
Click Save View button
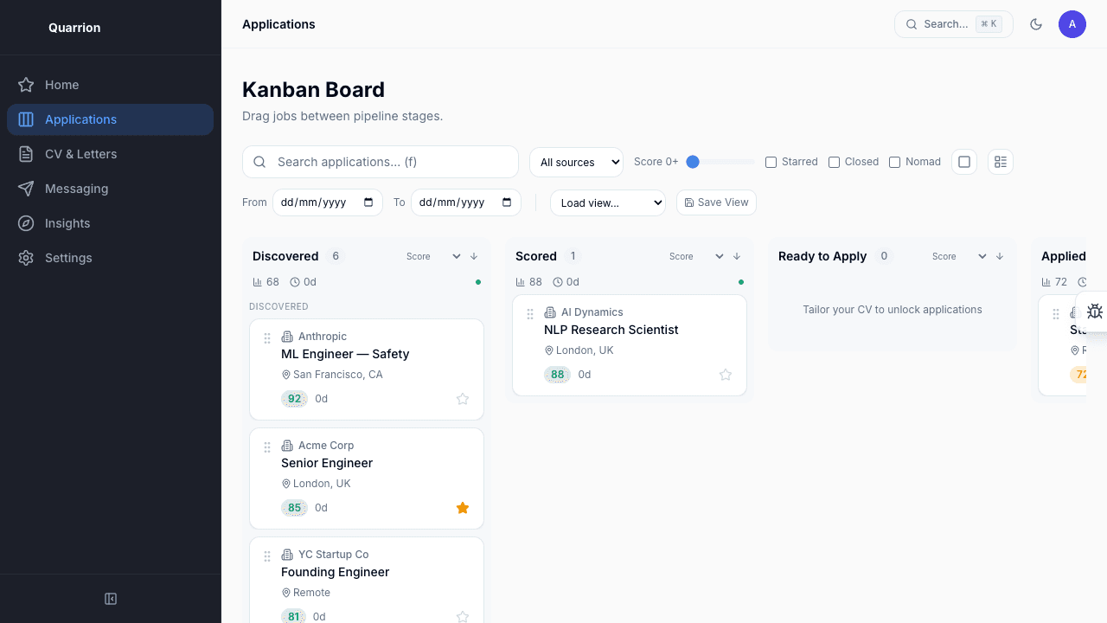[716, 202]
